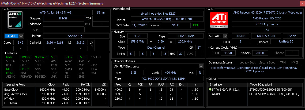Click the TPM indicator label
The image size is (305, 110).
click(283, 62)
